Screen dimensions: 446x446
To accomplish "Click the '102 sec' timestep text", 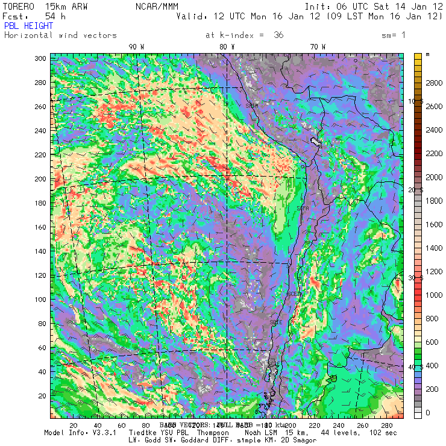I will 383,433.
